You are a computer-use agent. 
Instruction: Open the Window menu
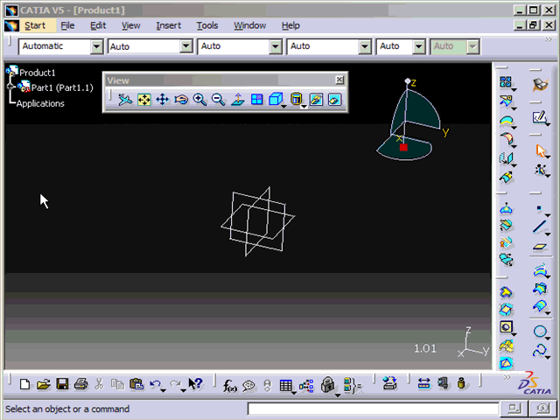click(x=250, y=25)
